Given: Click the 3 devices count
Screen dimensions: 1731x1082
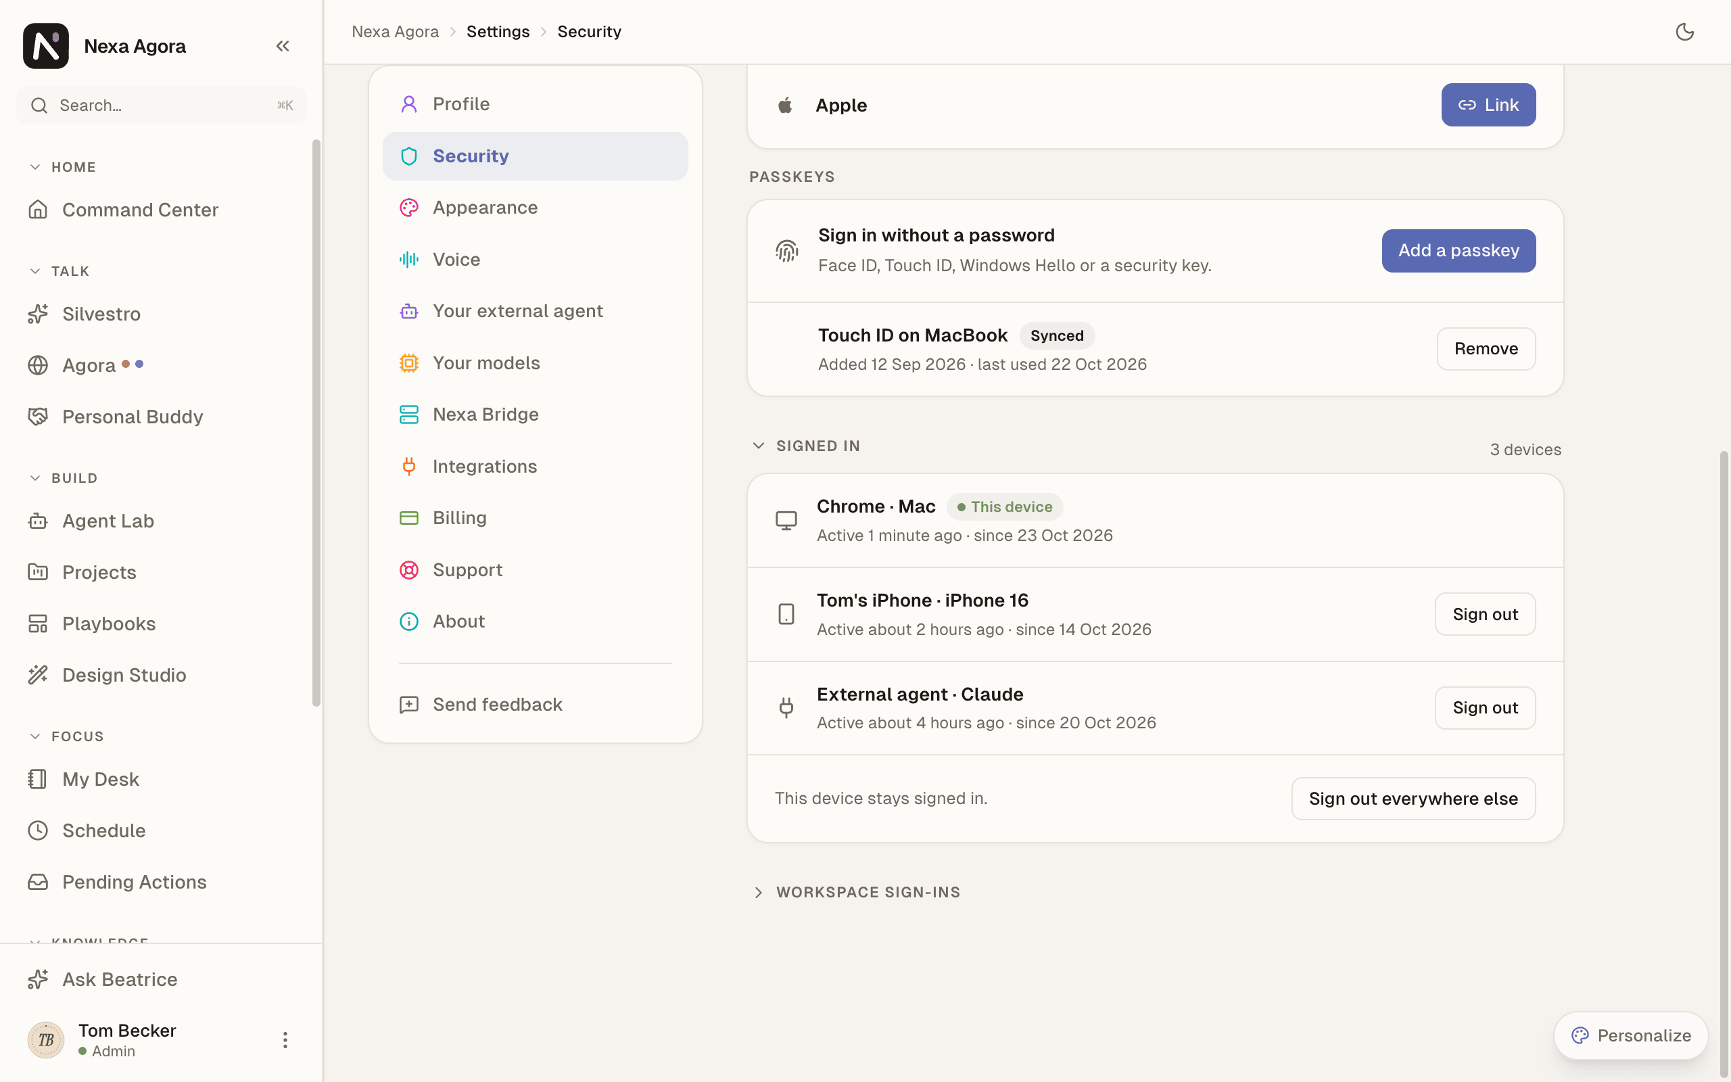Looking at the screenshot, I should (x=1525, y=450).
